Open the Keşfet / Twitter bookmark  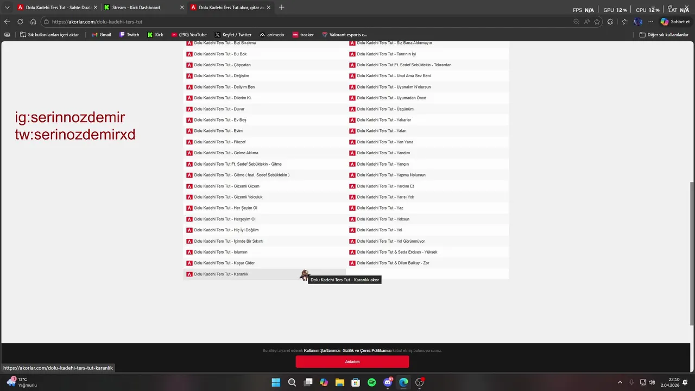(x=233, y=35)
